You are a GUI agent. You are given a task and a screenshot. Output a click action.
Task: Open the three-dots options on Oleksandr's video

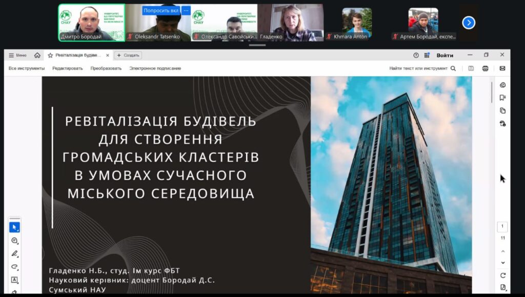[x=186, y=10]
